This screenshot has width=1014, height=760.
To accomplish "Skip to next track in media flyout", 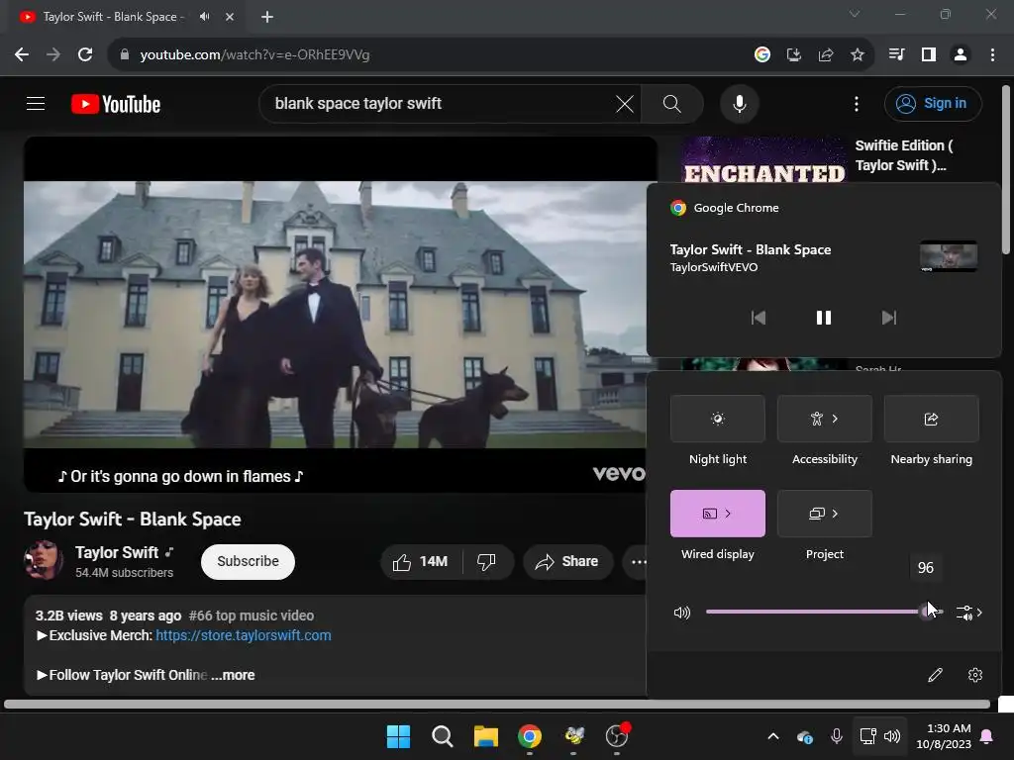I will (x=889, y=318).
